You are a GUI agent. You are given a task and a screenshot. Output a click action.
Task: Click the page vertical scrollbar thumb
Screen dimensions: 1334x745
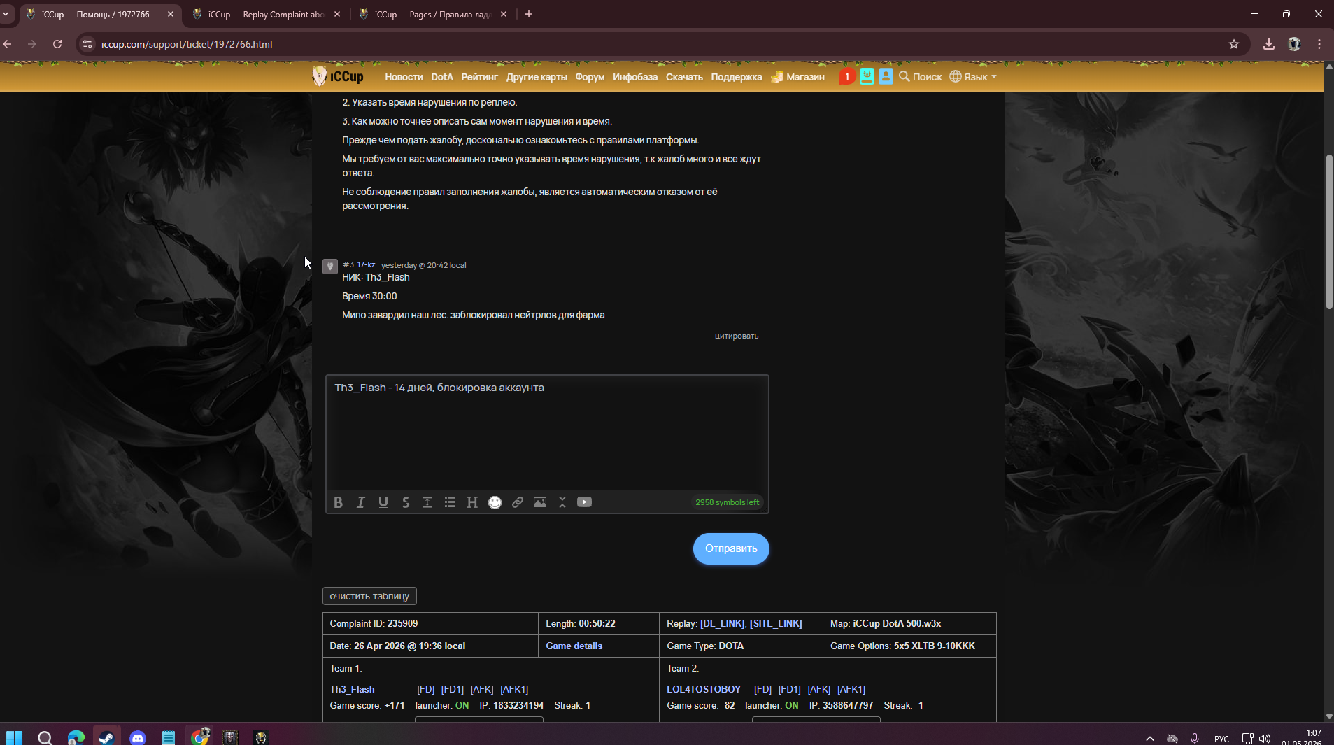(x=1329, y=231)
